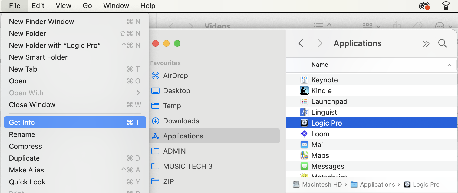This screenshot has width=458, height=193.
Task: Select the Loom row text
Action: coord(320,134)
